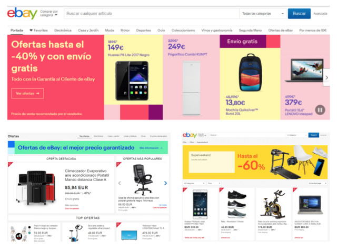Open the Ofertas de eBay menu
The image size is (337, 251).
click(x=281, y=31)
